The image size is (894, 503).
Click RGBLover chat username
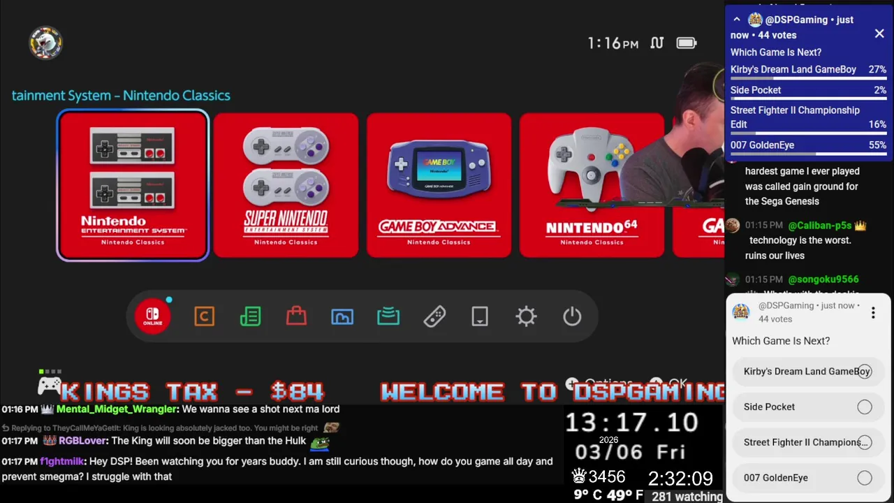click(x=82, y=441)
